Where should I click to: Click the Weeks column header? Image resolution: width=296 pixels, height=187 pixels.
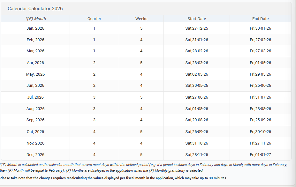141,19
